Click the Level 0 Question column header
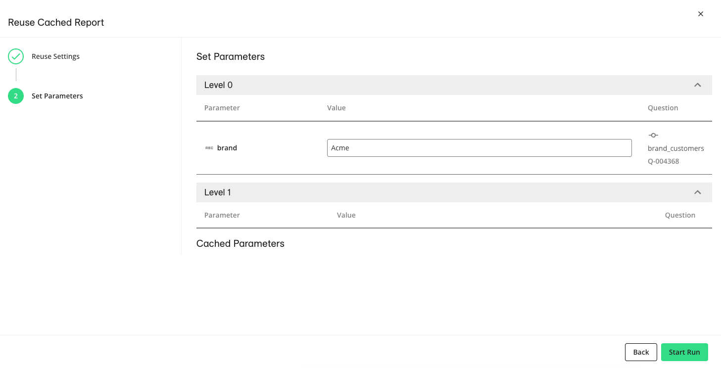Image resolution: width=721 pixels, height=368 pixels. tap(663, 108)
